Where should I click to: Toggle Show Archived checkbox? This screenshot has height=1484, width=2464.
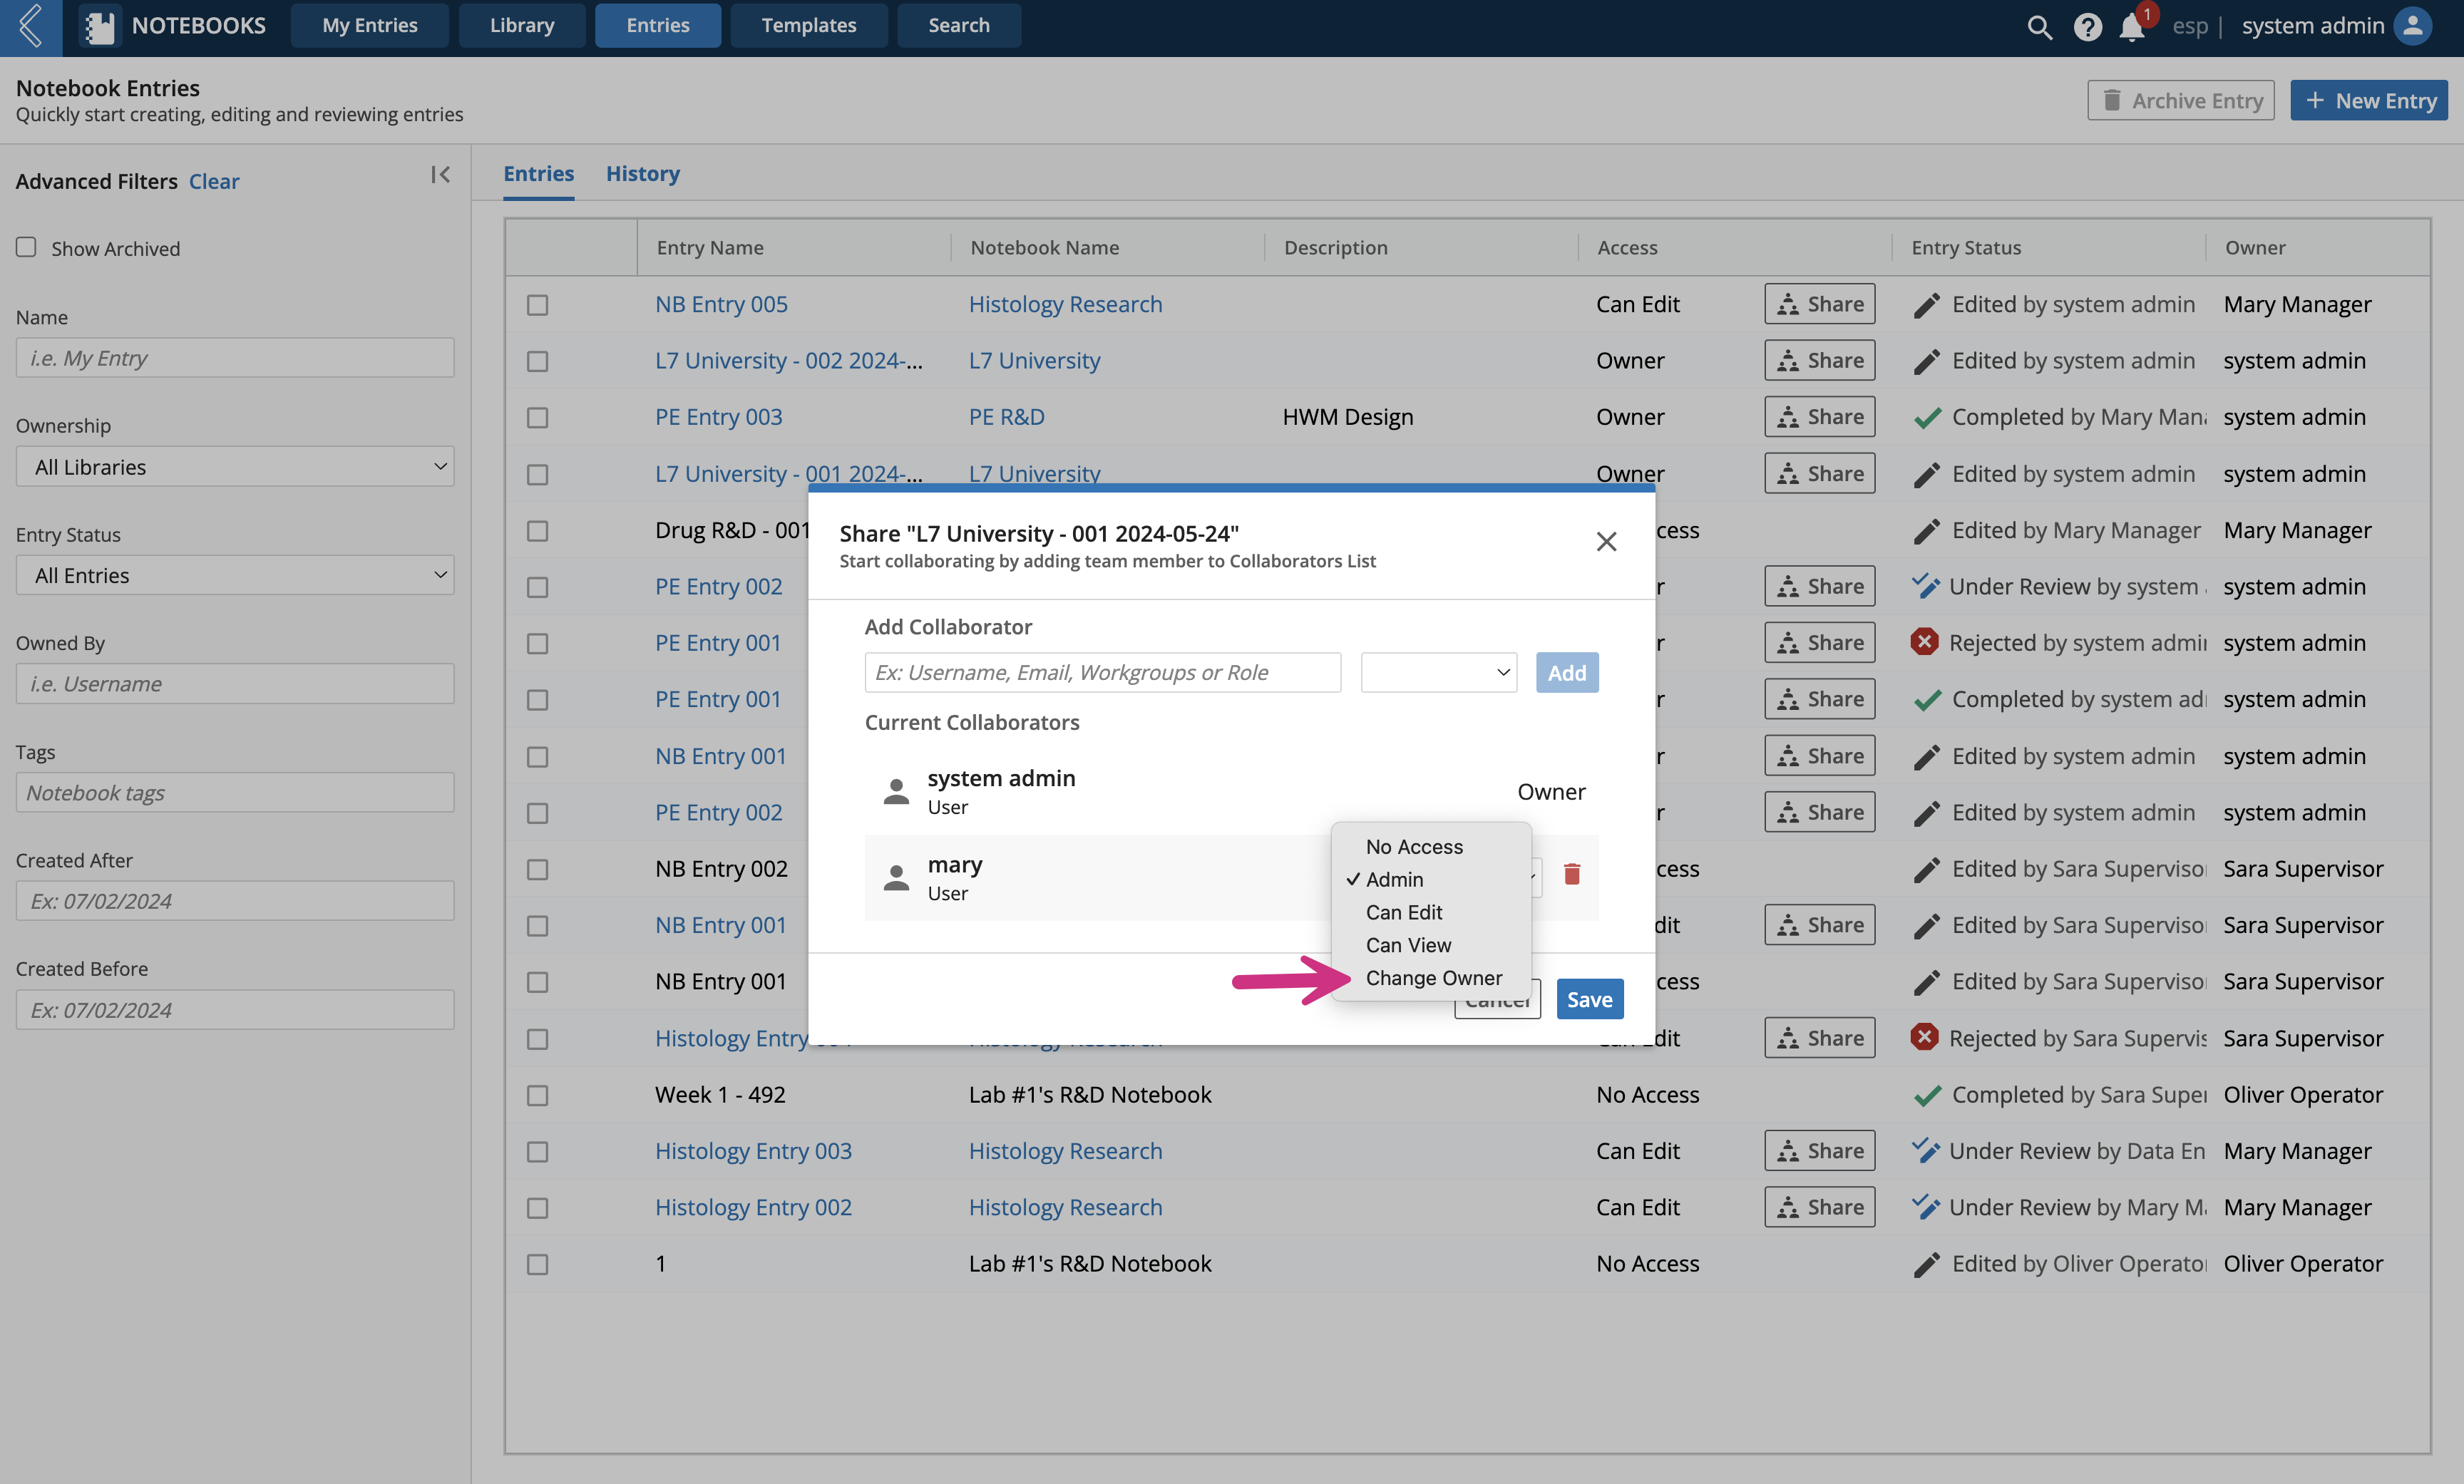point(25,247)
